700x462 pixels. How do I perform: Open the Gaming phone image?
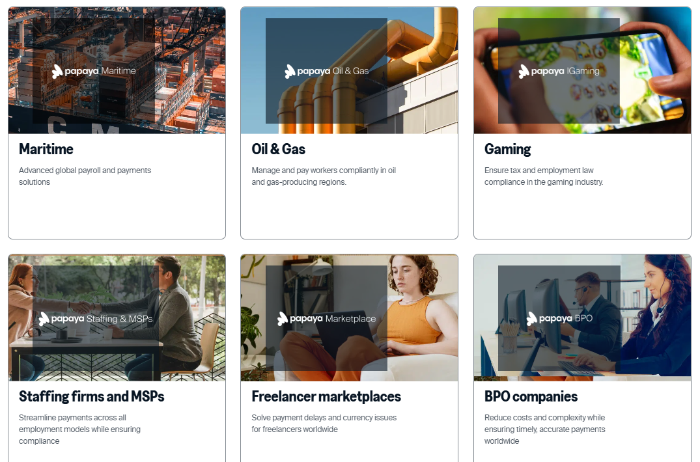point(582,70)
